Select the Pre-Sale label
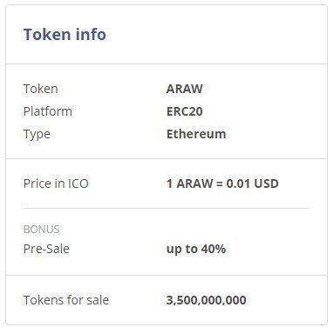 pyautogui.click(x=46, y=249)
